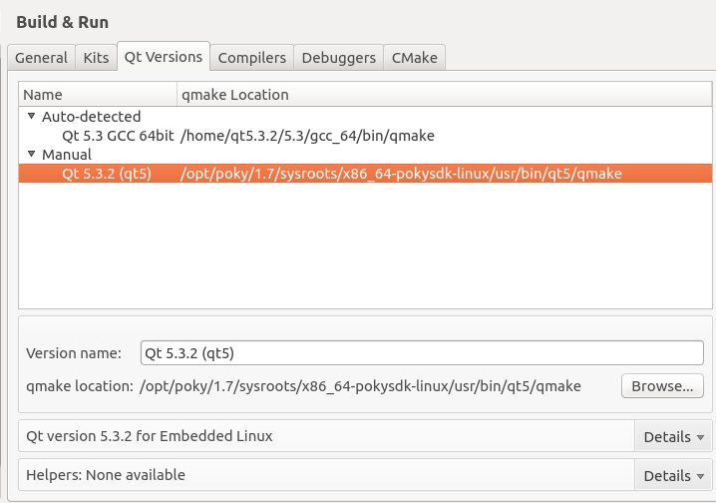Click the Auto-detected group label
The image size is (716, 503).
pyautogui.click(x=92, y=117)
